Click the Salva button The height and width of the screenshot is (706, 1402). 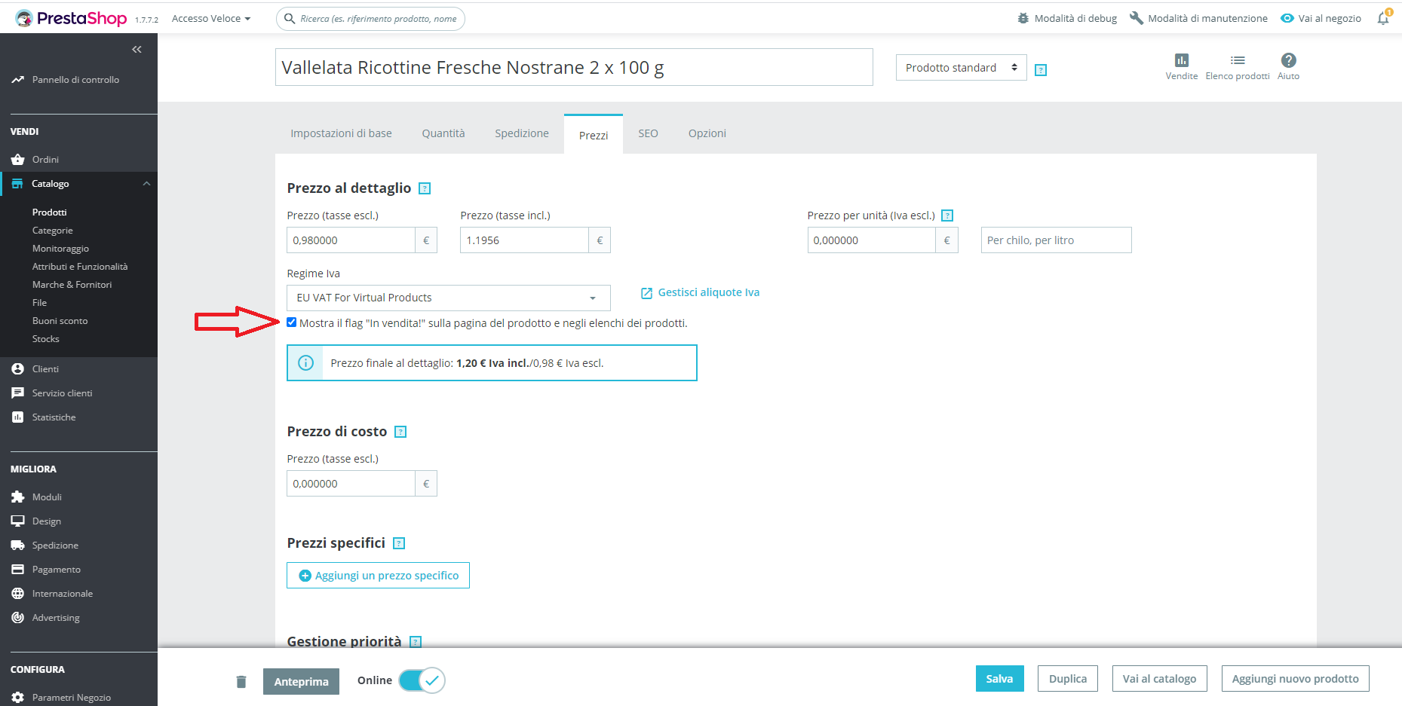[1000, 679]
